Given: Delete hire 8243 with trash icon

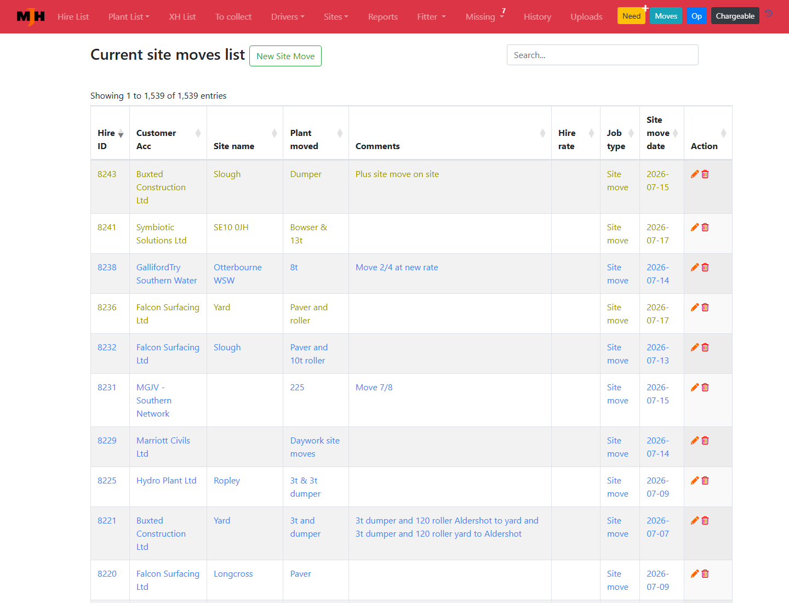Looking at the screenshot, I should [x=705, y=174].
